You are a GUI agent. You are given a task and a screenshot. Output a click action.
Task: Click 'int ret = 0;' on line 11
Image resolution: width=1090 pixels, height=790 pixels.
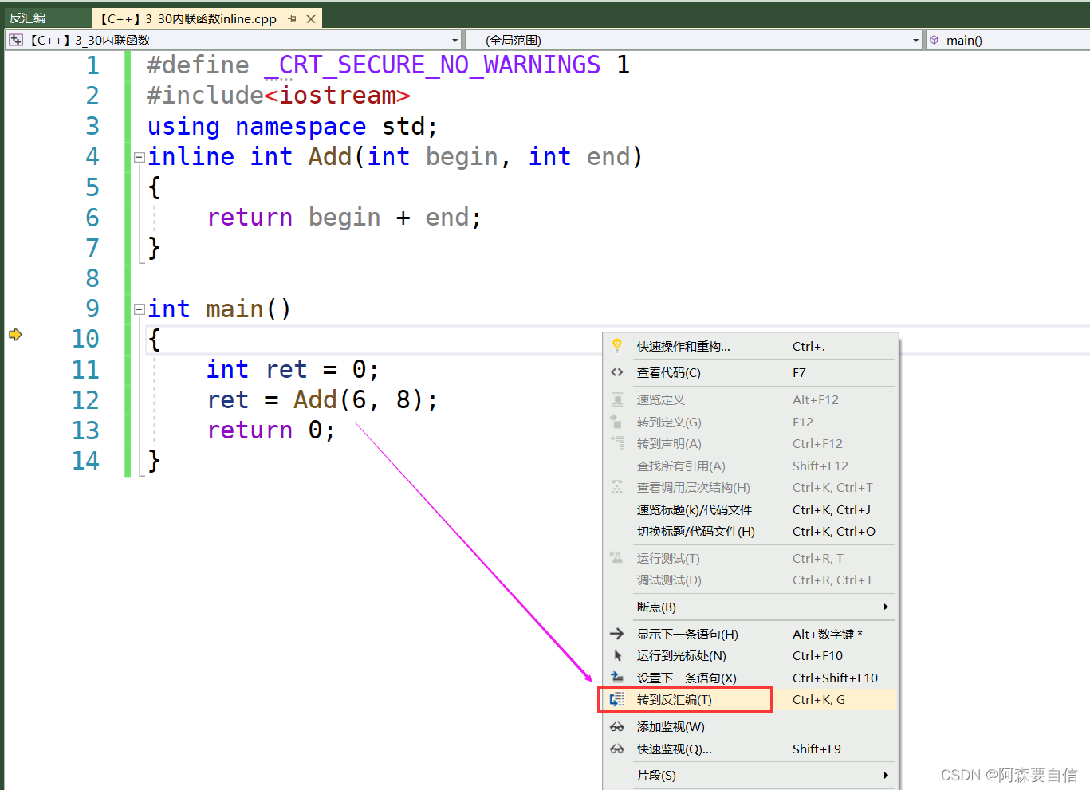(293, 370)
